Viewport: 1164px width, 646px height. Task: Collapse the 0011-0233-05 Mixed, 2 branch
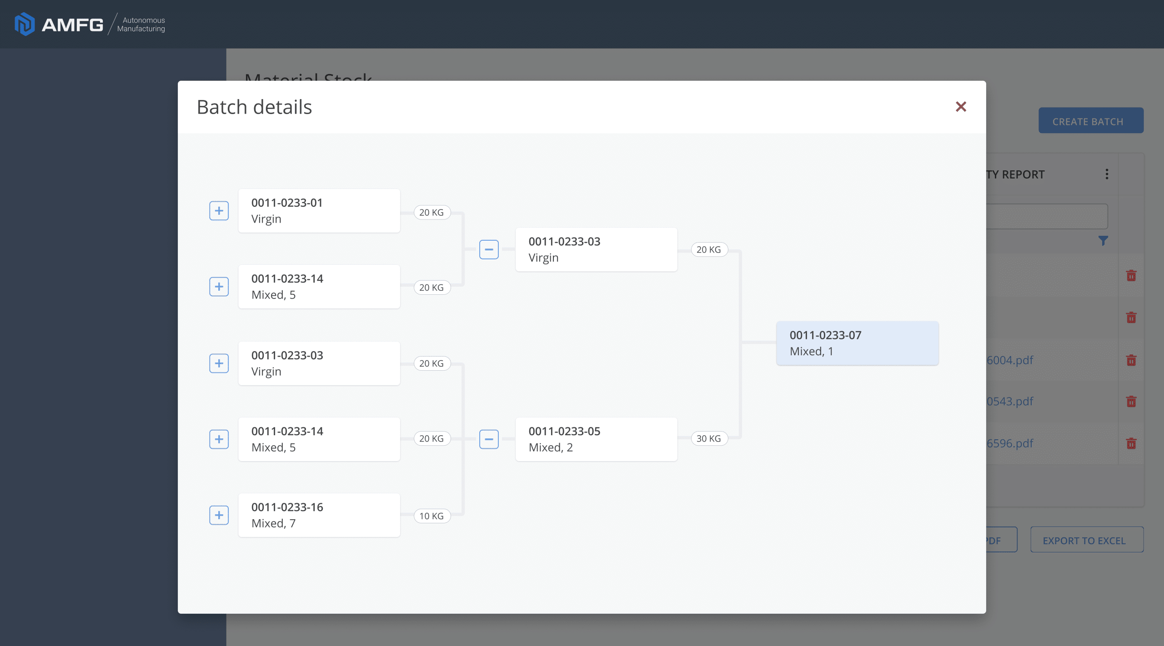pyautogui.click(x=489, y=439)
